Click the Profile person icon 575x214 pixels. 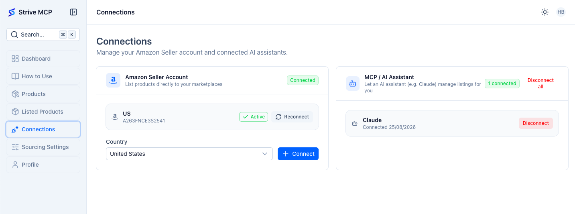click(x=15, y=165)
